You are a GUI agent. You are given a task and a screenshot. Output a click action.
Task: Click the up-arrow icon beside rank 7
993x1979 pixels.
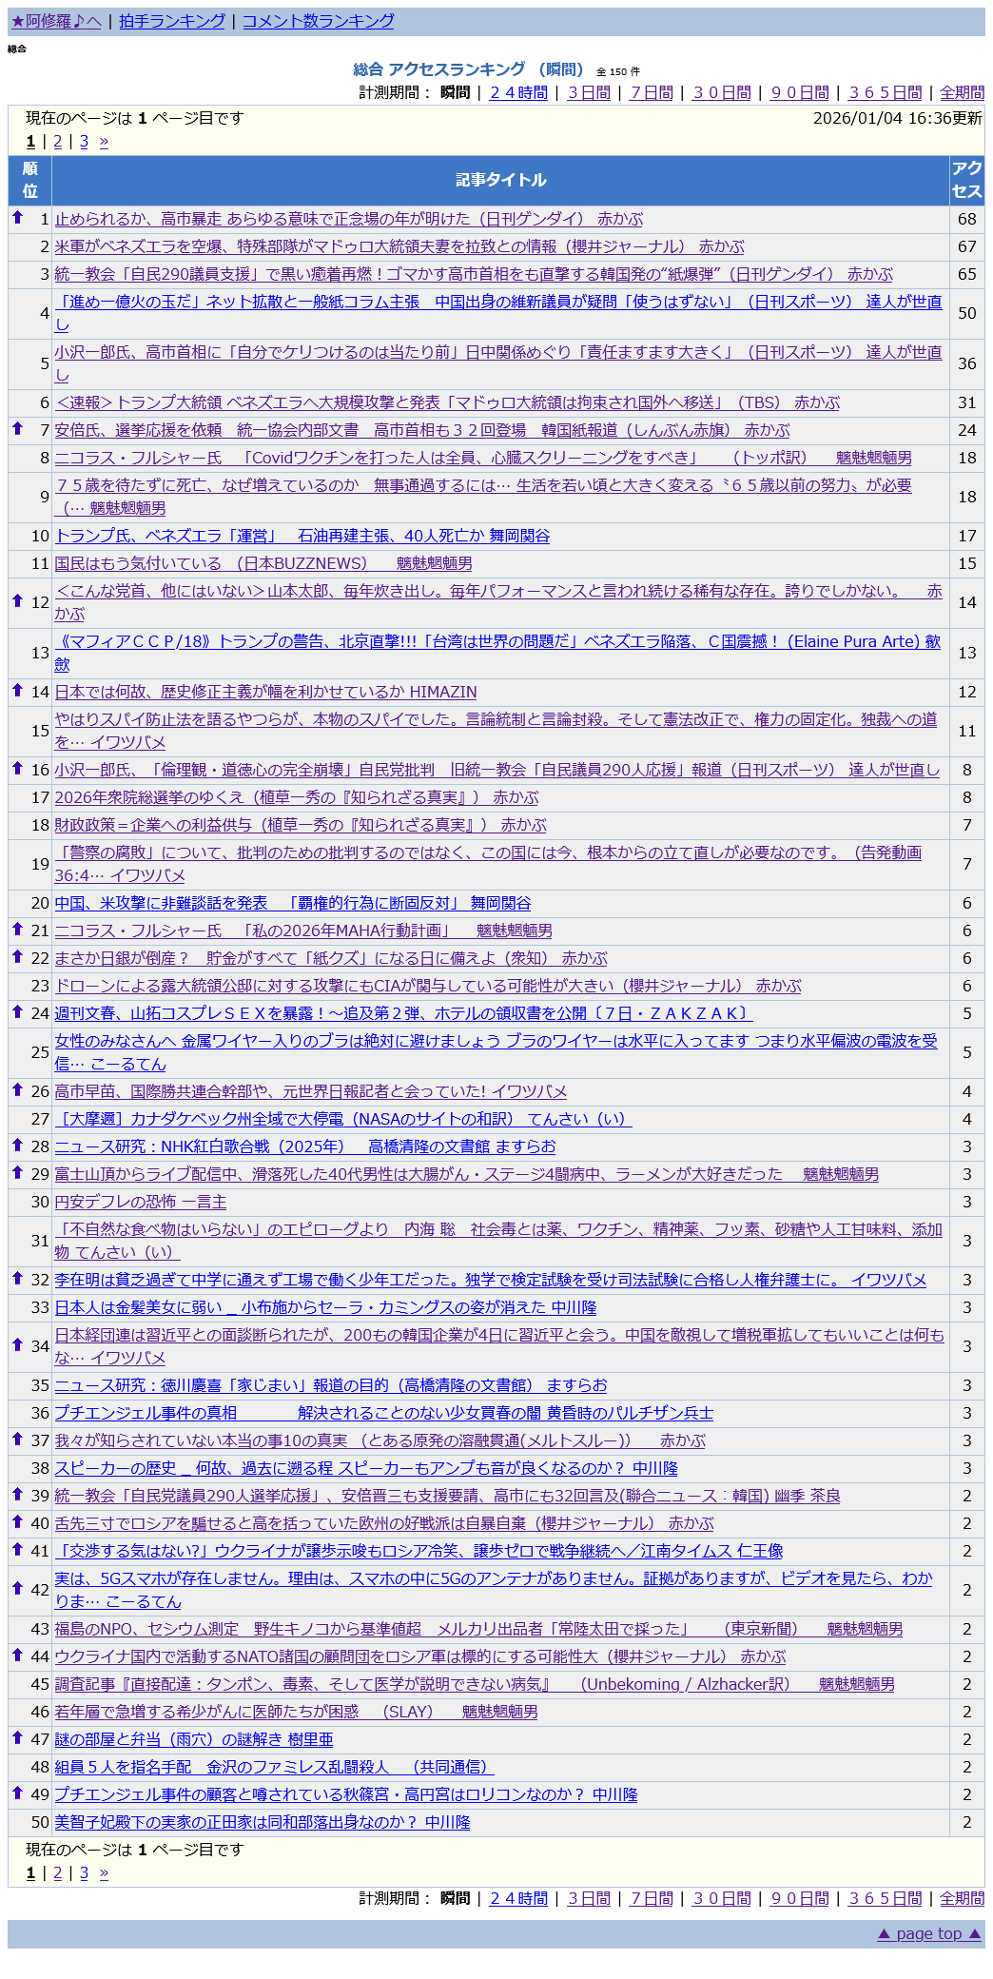click(x=17, y=429)
